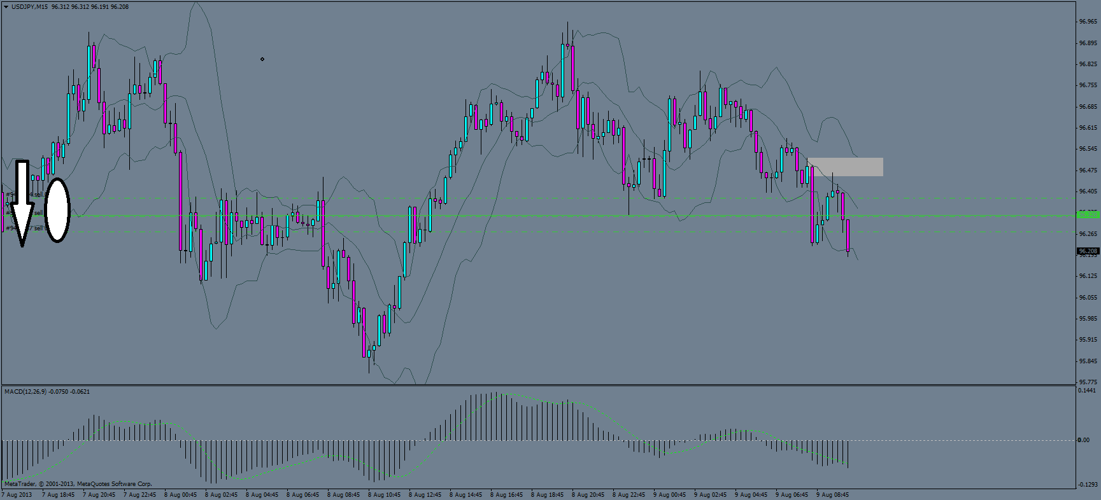Viewport: 1101px width, 500px height.
Task: Click the 8 Aug 08:45 time label
Action: coord(343,494)
